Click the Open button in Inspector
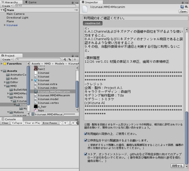The image size is (189, 171). click(x=183, y=11)
